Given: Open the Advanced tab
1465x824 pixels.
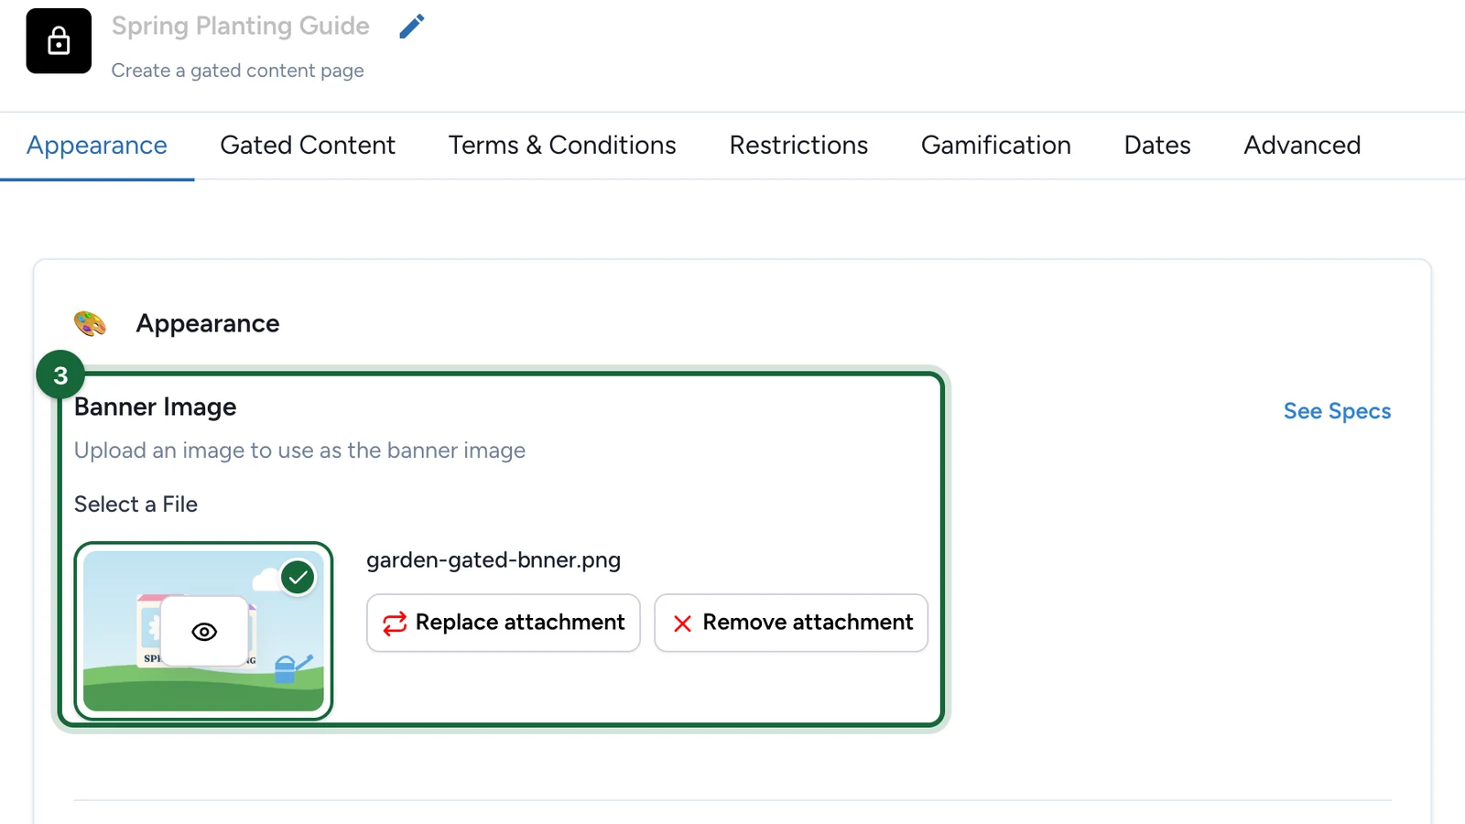Looking at the screenshot, I should click(1302, 145).
